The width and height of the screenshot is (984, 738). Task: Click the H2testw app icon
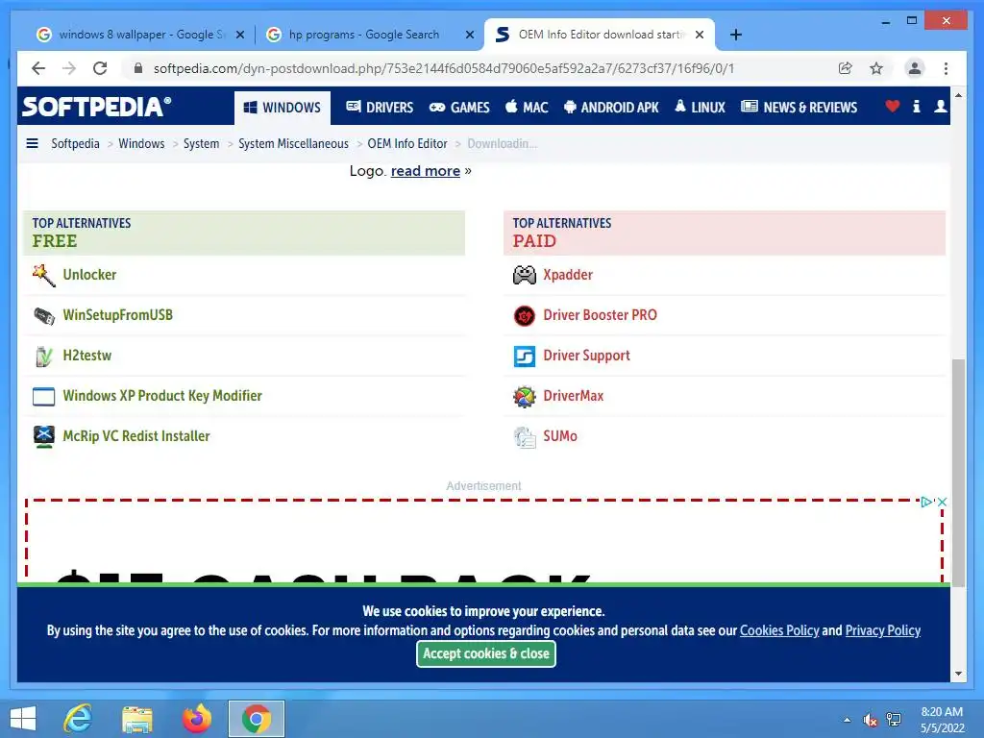click(44, 356)
